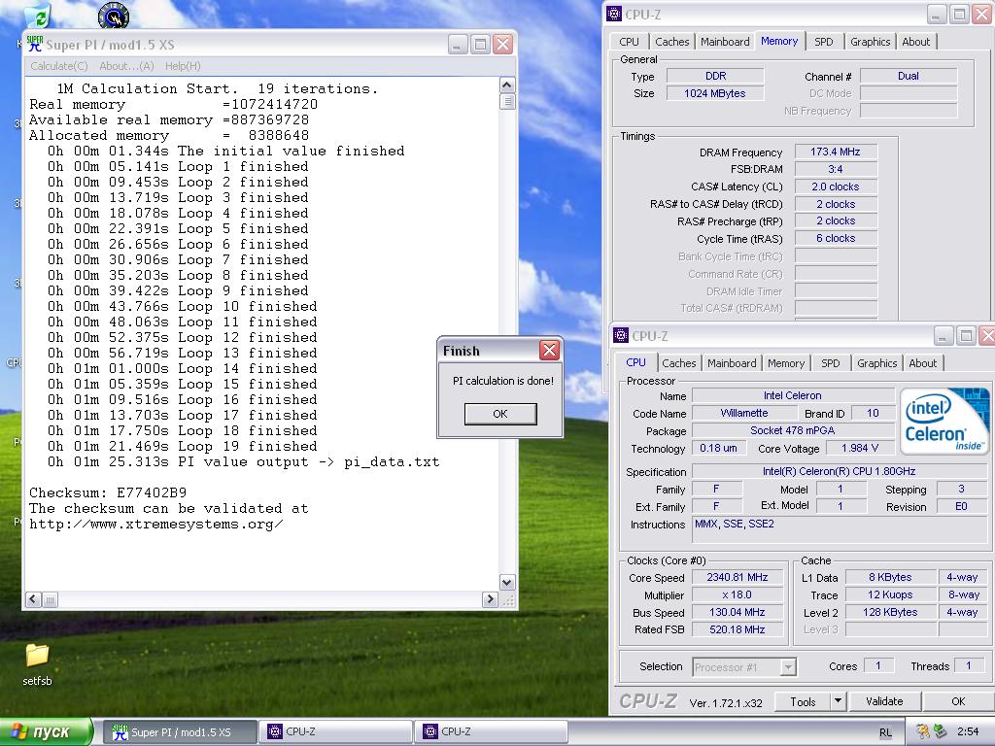Viewport: 995px width, 746px height.
Task: Open the Help(H) menu
Action: click(x=183, y=66)
